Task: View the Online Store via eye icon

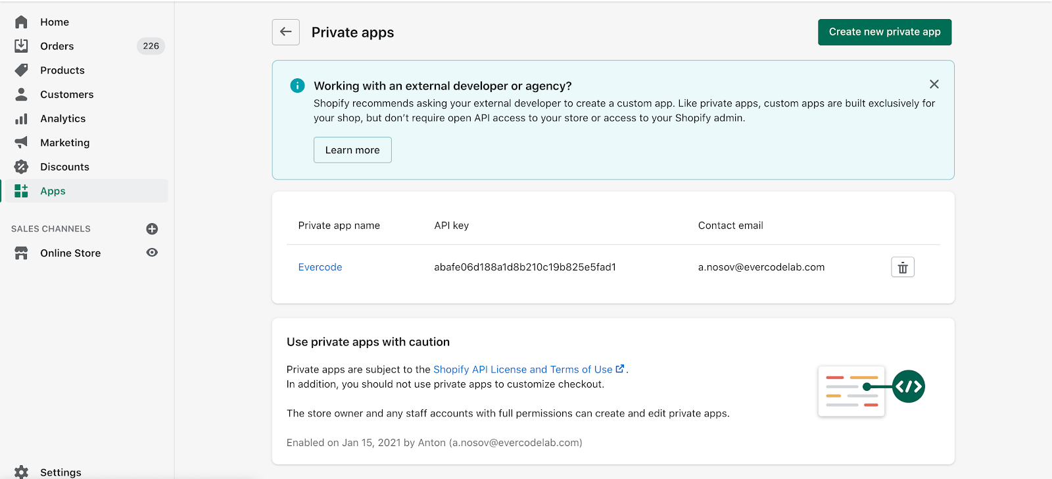Action: coord(152,253)
